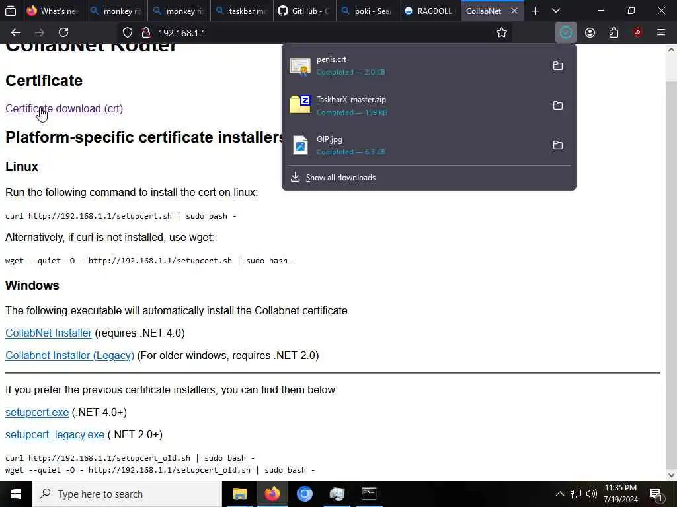Click the wget setupcert.sh command text
The image size is (677, 507).
[151, 260]
